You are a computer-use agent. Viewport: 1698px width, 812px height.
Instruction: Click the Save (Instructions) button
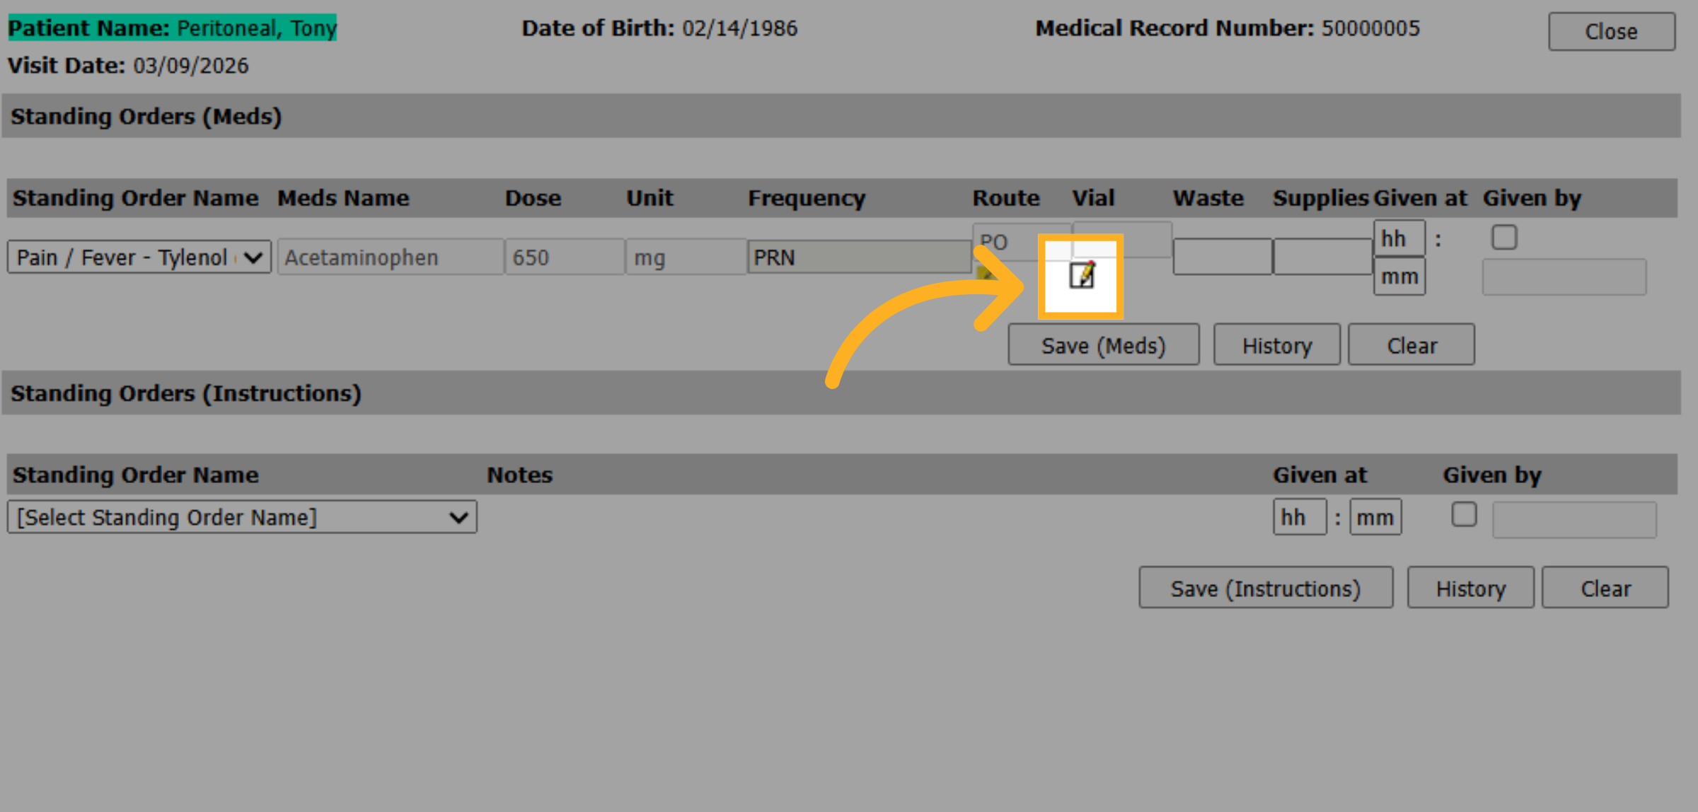click(1266, 588)
